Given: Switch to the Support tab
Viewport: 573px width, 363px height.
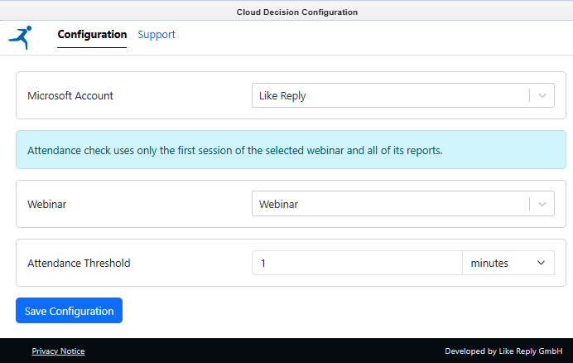Looking at the screenshot, I should (156, 35).
